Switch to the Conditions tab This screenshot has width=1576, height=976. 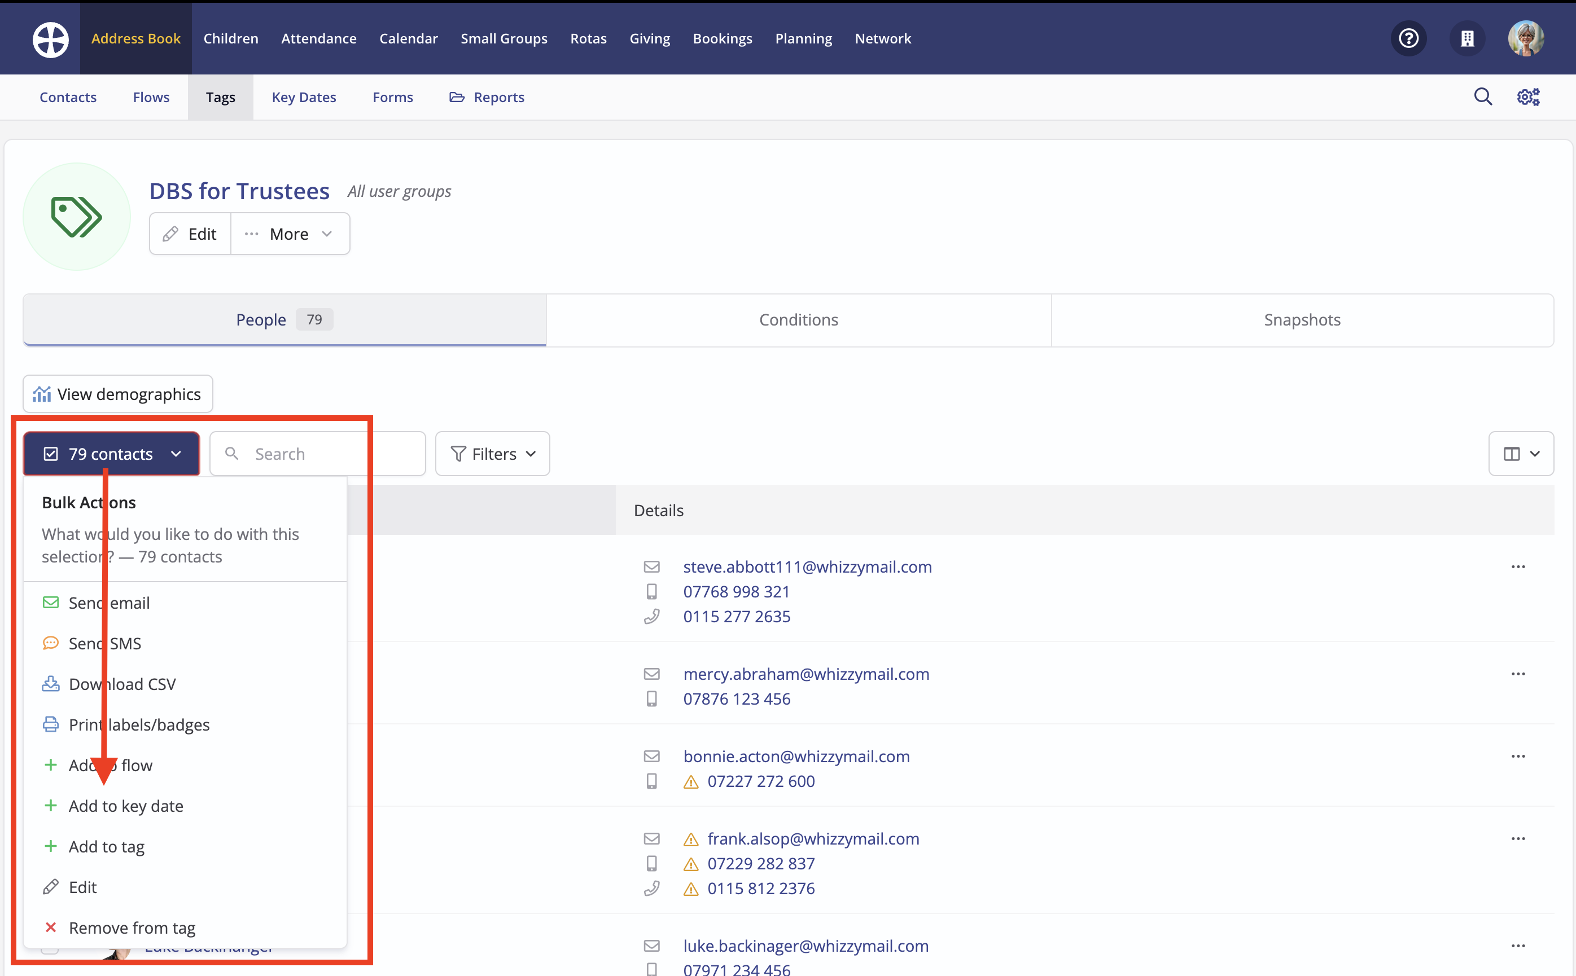pyautogui.click(x=798, y=319)
